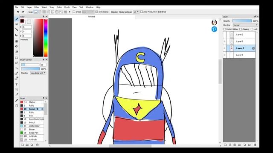The width and height of the screenshot is (273, 153).
Task: Select the Marker brush
Action: click(x=32, y=102)
